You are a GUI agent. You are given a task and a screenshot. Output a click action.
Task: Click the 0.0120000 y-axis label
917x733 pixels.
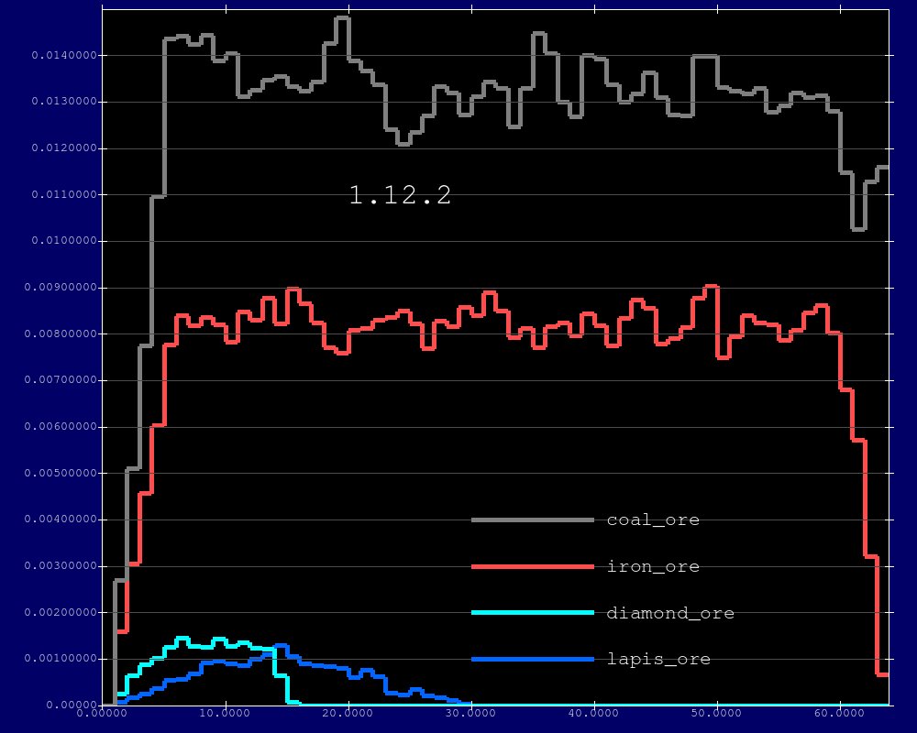(64, 148)
